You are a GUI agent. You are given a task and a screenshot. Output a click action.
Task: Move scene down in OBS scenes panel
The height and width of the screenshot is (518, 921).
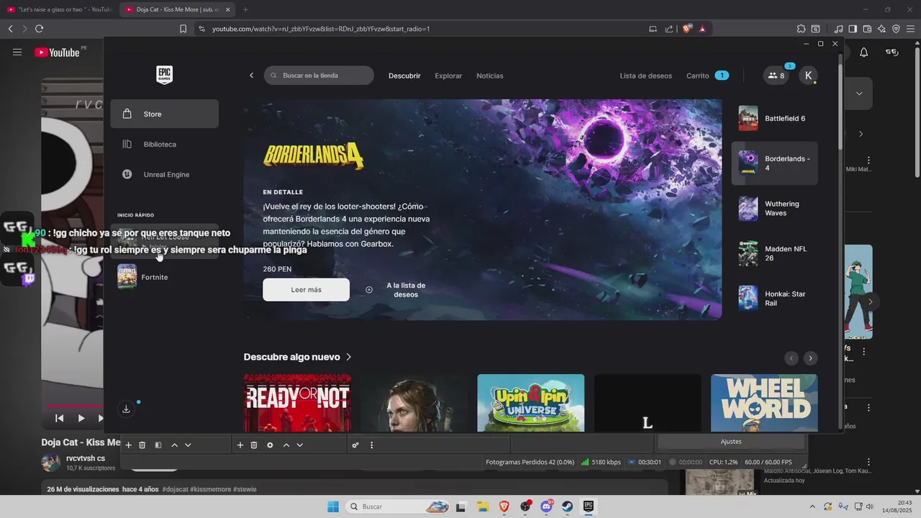coord(188,445)
